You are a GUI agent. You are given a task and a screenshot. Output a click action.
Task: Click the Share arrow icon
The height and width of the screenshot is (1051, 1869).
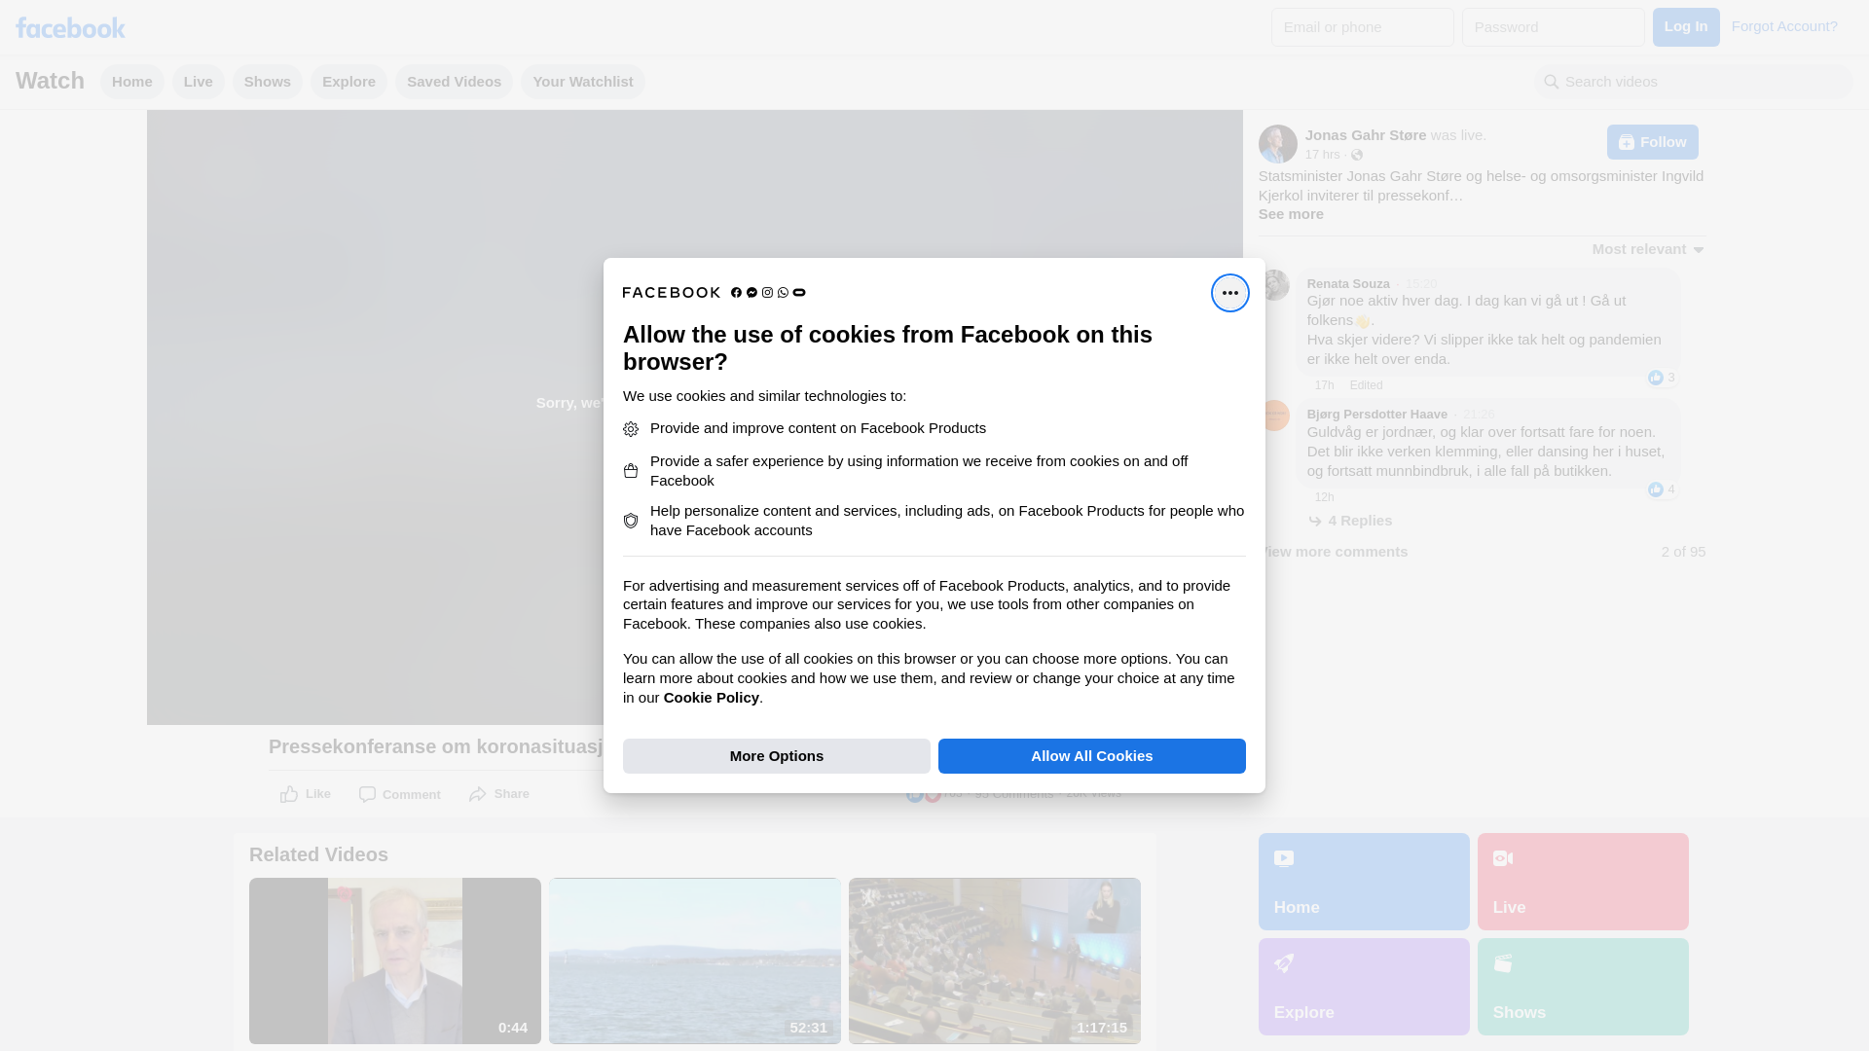point(477,794)
